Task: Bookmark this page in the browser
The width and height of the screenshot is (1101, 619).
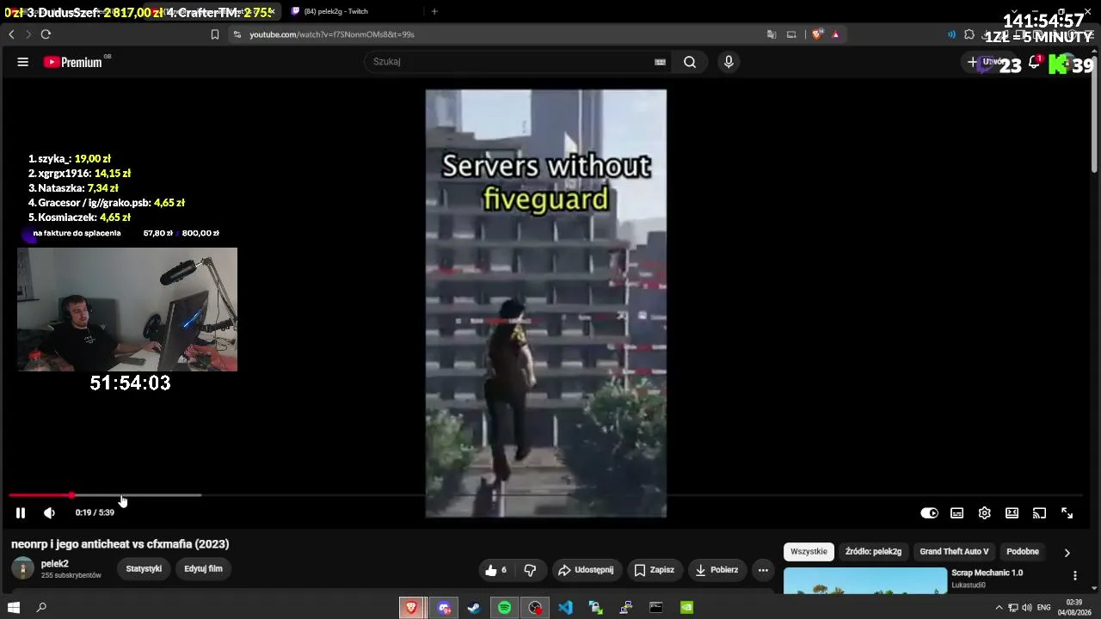Action: pyautogui.click(x=215, y=34)
